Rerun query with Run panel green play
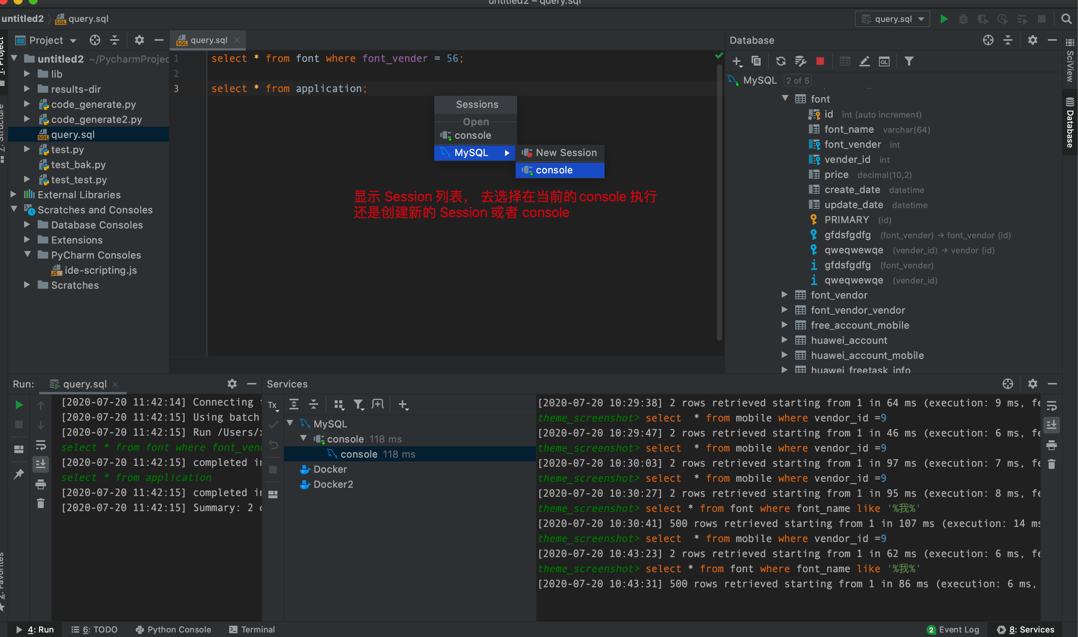 coord(19,405)
